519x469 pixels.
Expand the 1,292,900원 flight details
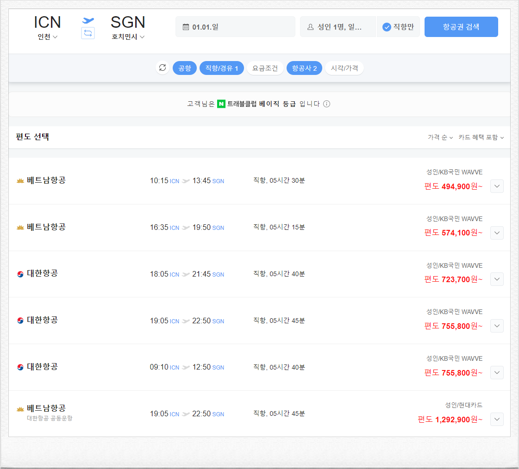click(497, 420)
